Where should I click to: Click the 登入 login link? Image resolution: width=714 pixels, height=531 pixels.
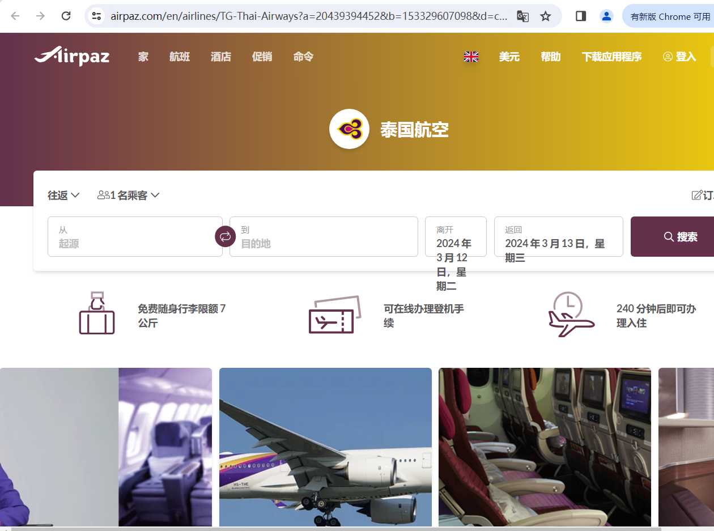[x=679, y=57]
